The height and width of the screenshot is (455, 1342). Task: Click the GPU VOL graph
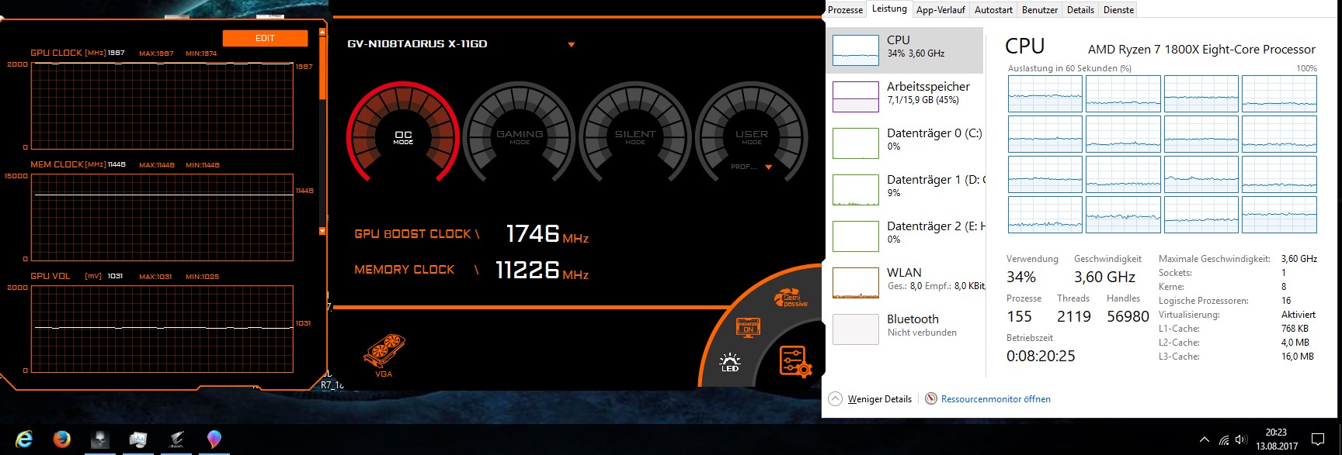click(162, 329)
